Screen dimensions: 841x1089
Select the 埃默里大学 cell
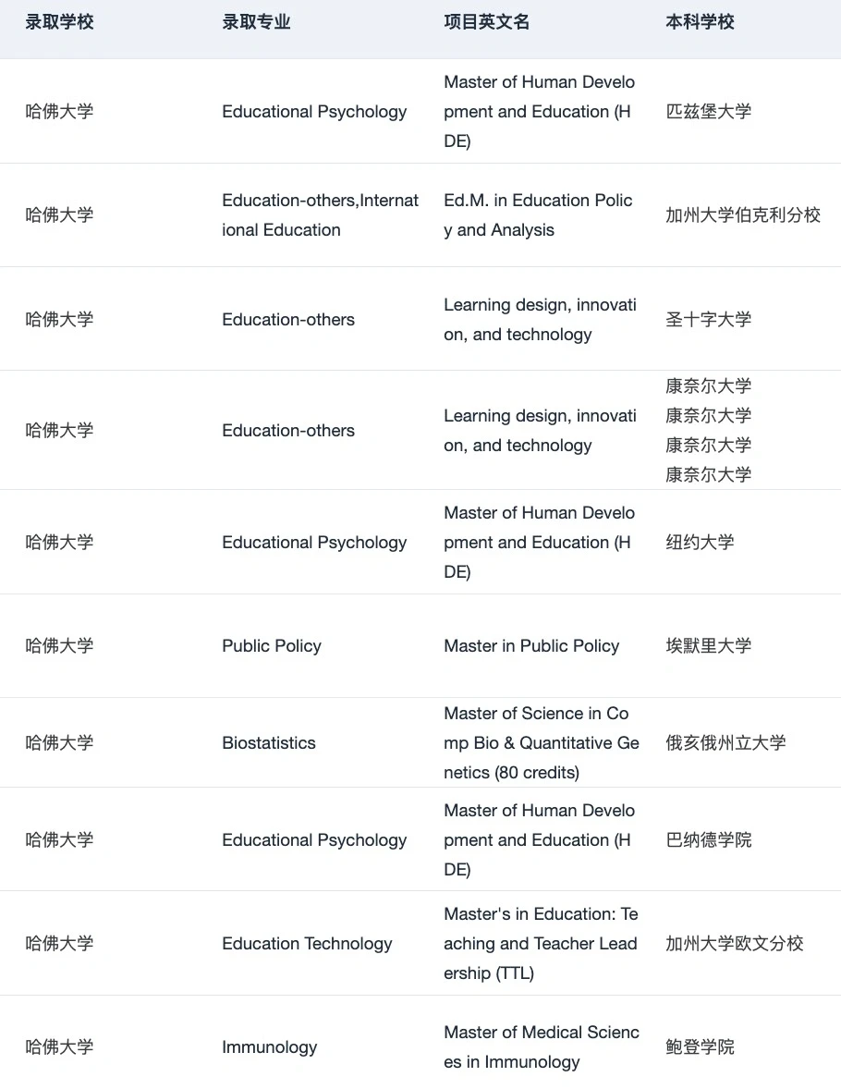point(708,646)
